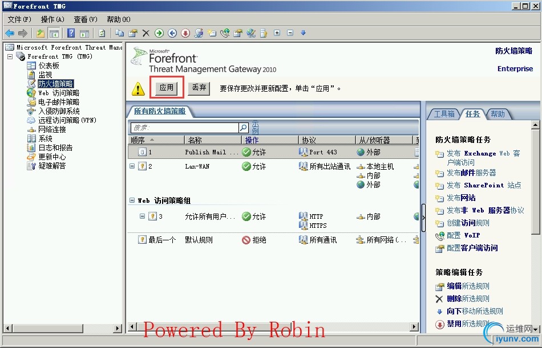This screenshot has width=542, height=348.
Task: Click the 发布非 Web 服务器协议 link
Action: point(486,211)
